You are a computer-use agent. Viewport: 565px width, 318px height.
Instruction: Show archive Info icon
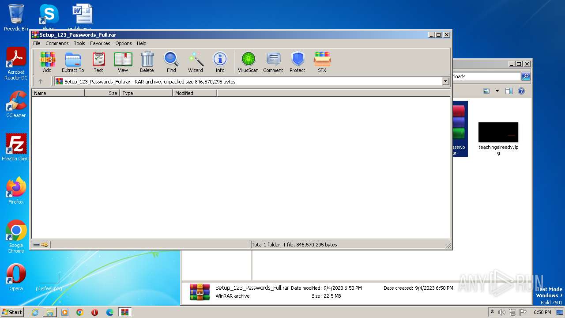220,62
